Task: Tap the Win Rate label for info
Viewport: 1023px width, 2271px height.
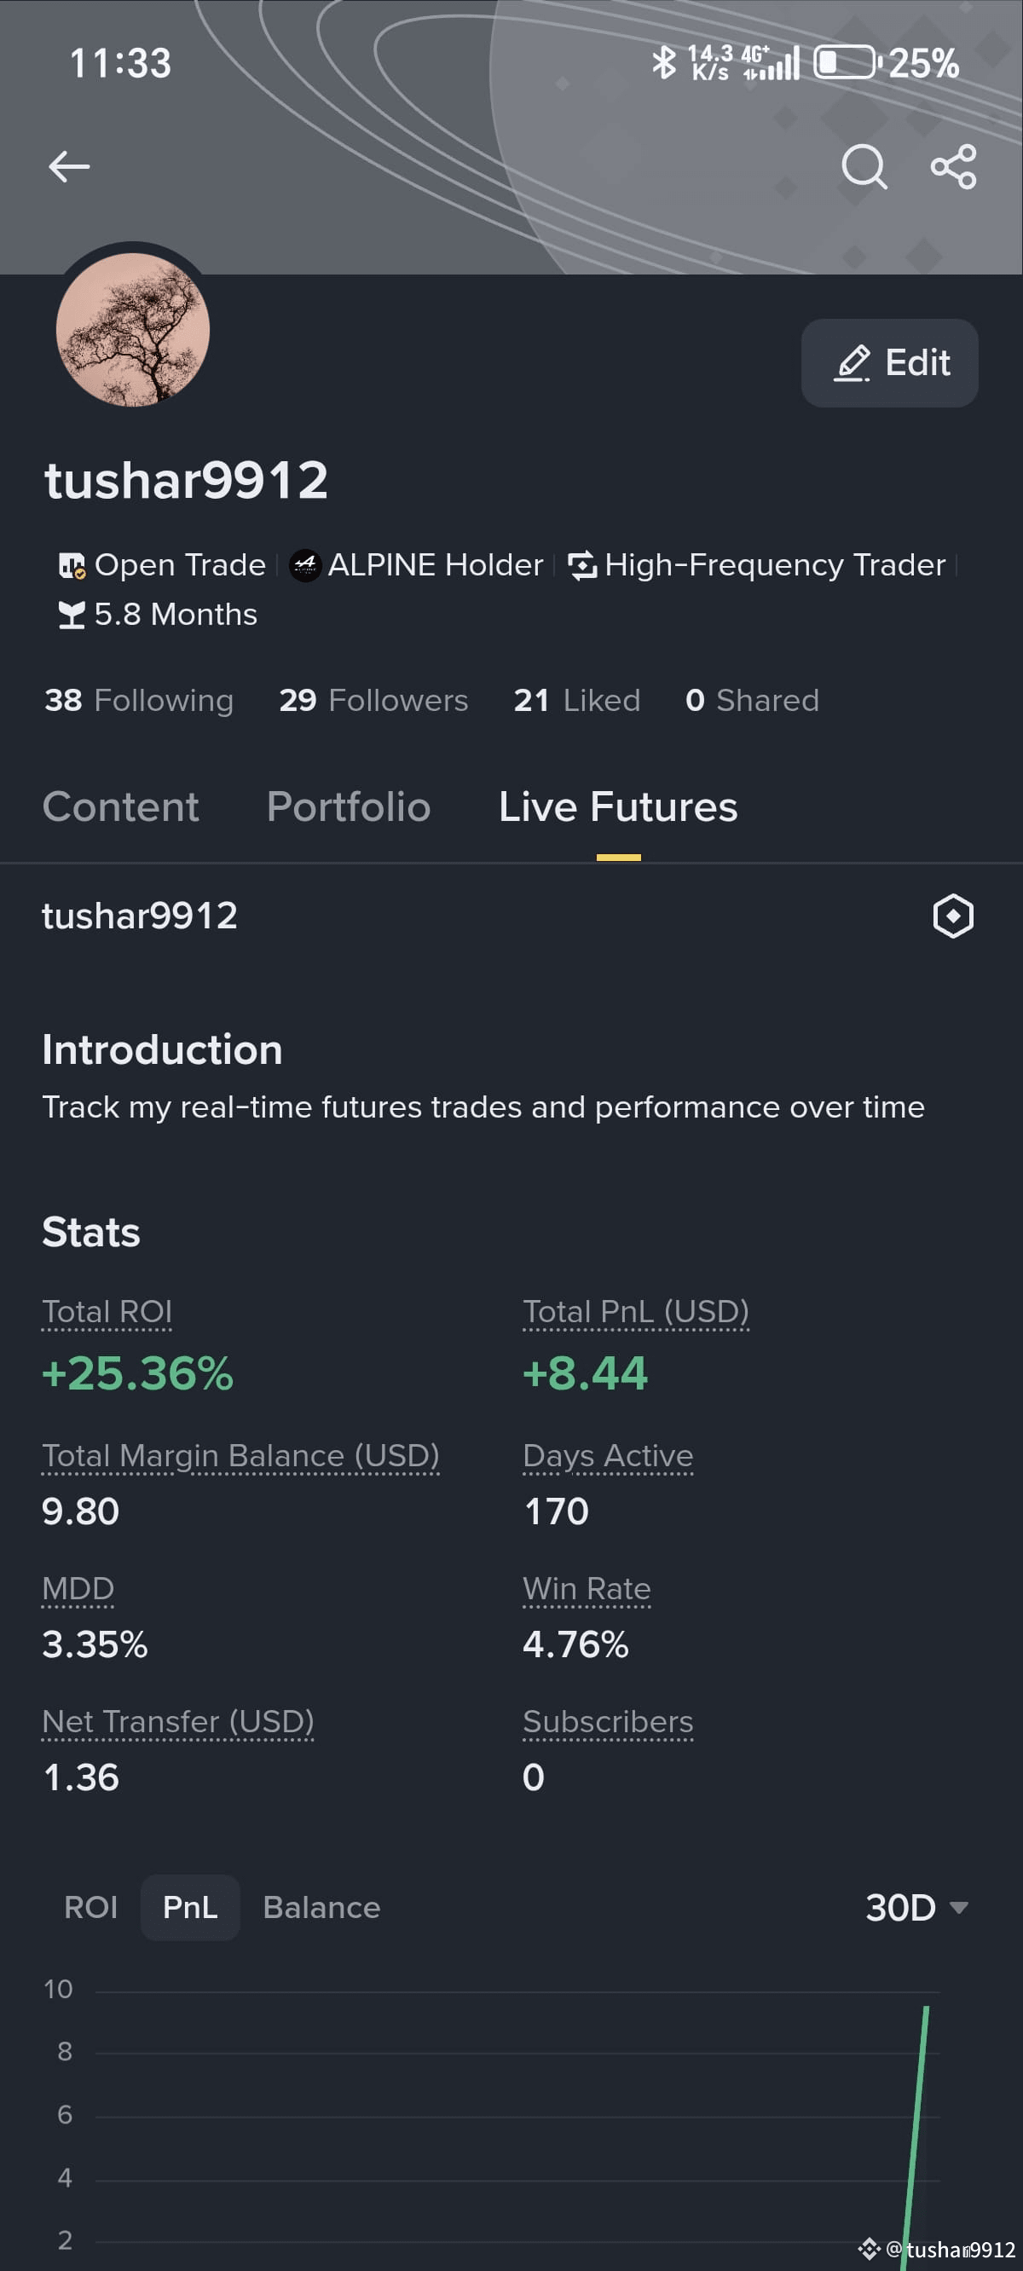Action: (x=587, y=1589)
